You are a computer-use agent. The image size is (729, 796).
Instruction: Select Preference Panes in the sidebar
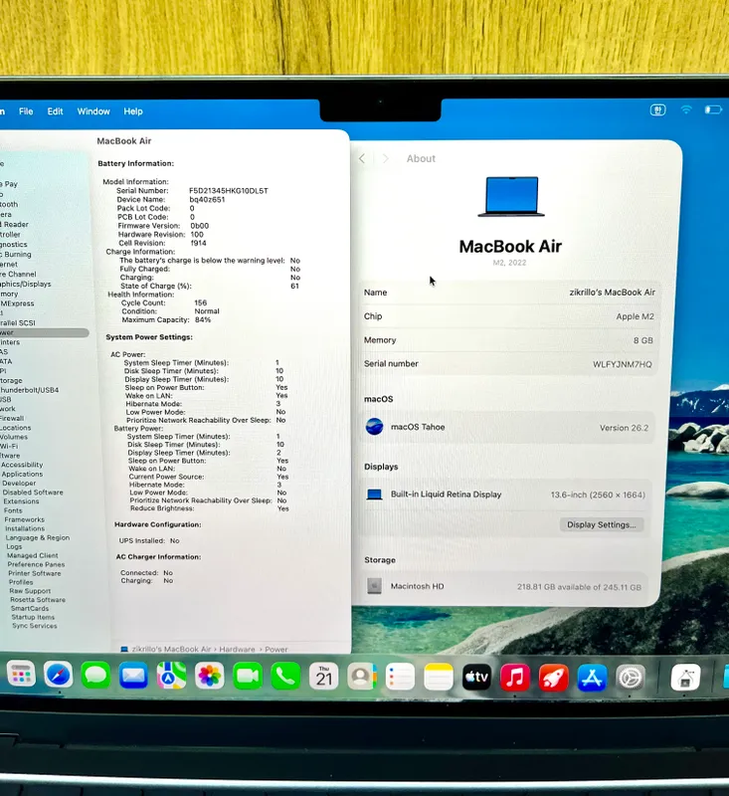(x=36, y=564)
